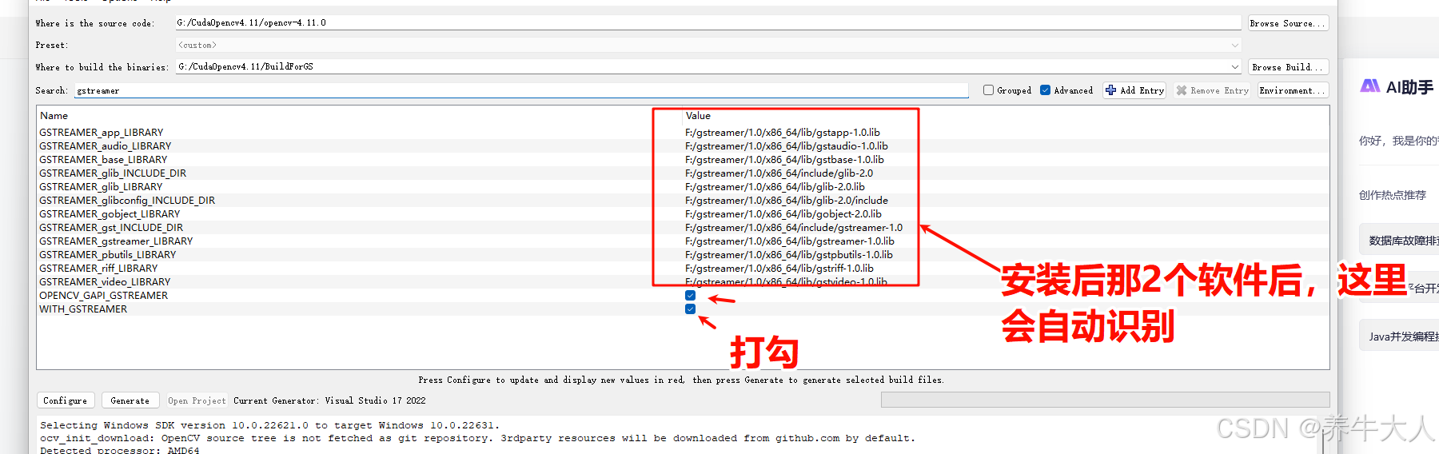The width and height of the screenshot is (1439, 454).
Task: Edit value include/glib-2.0 path
Action: (x=779, y=173)
